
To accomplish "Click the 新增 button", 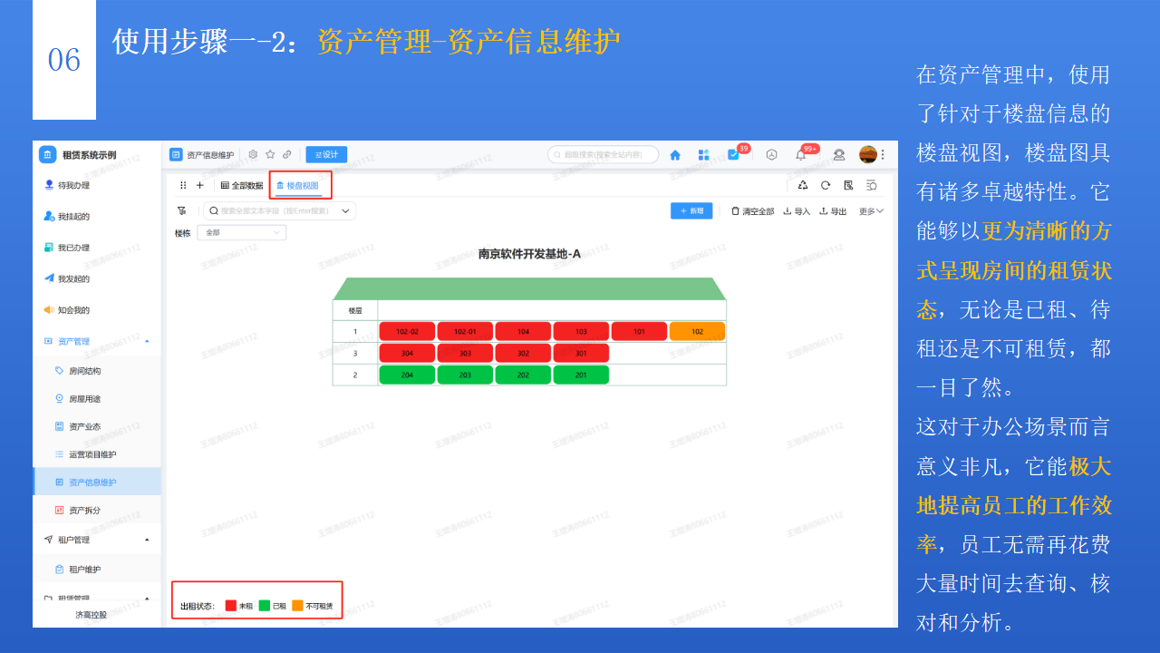I will [691, 211].
